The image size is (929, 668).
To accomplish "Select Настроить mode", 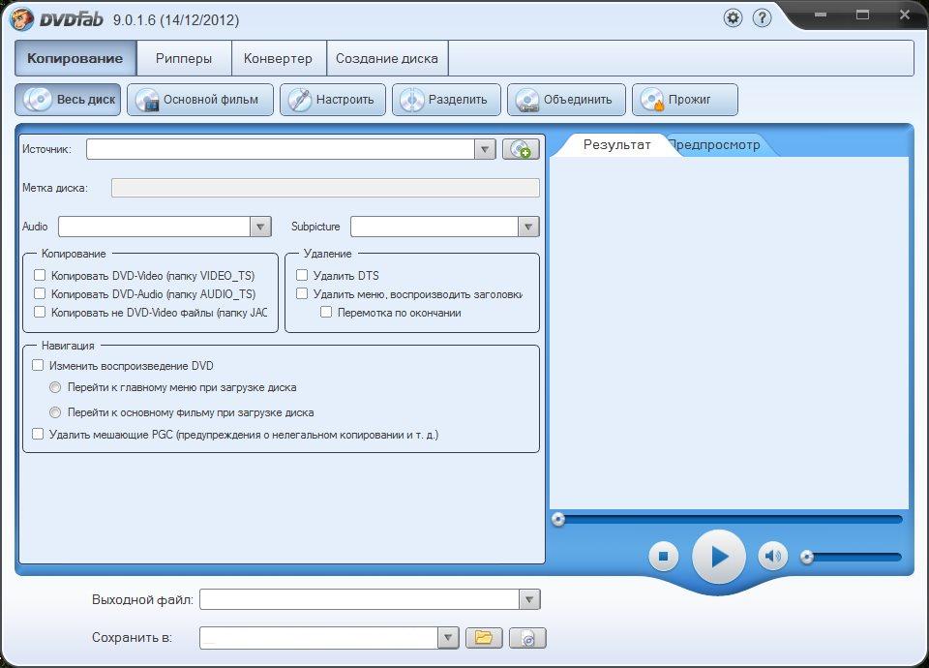I will click(333, 100).
